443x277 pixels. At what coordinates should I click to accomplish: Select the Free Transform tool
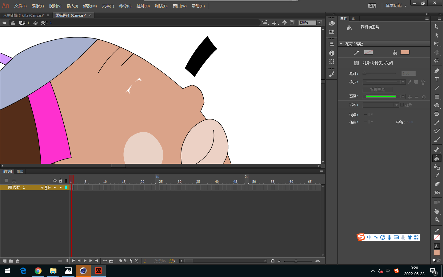pos(437,44)
